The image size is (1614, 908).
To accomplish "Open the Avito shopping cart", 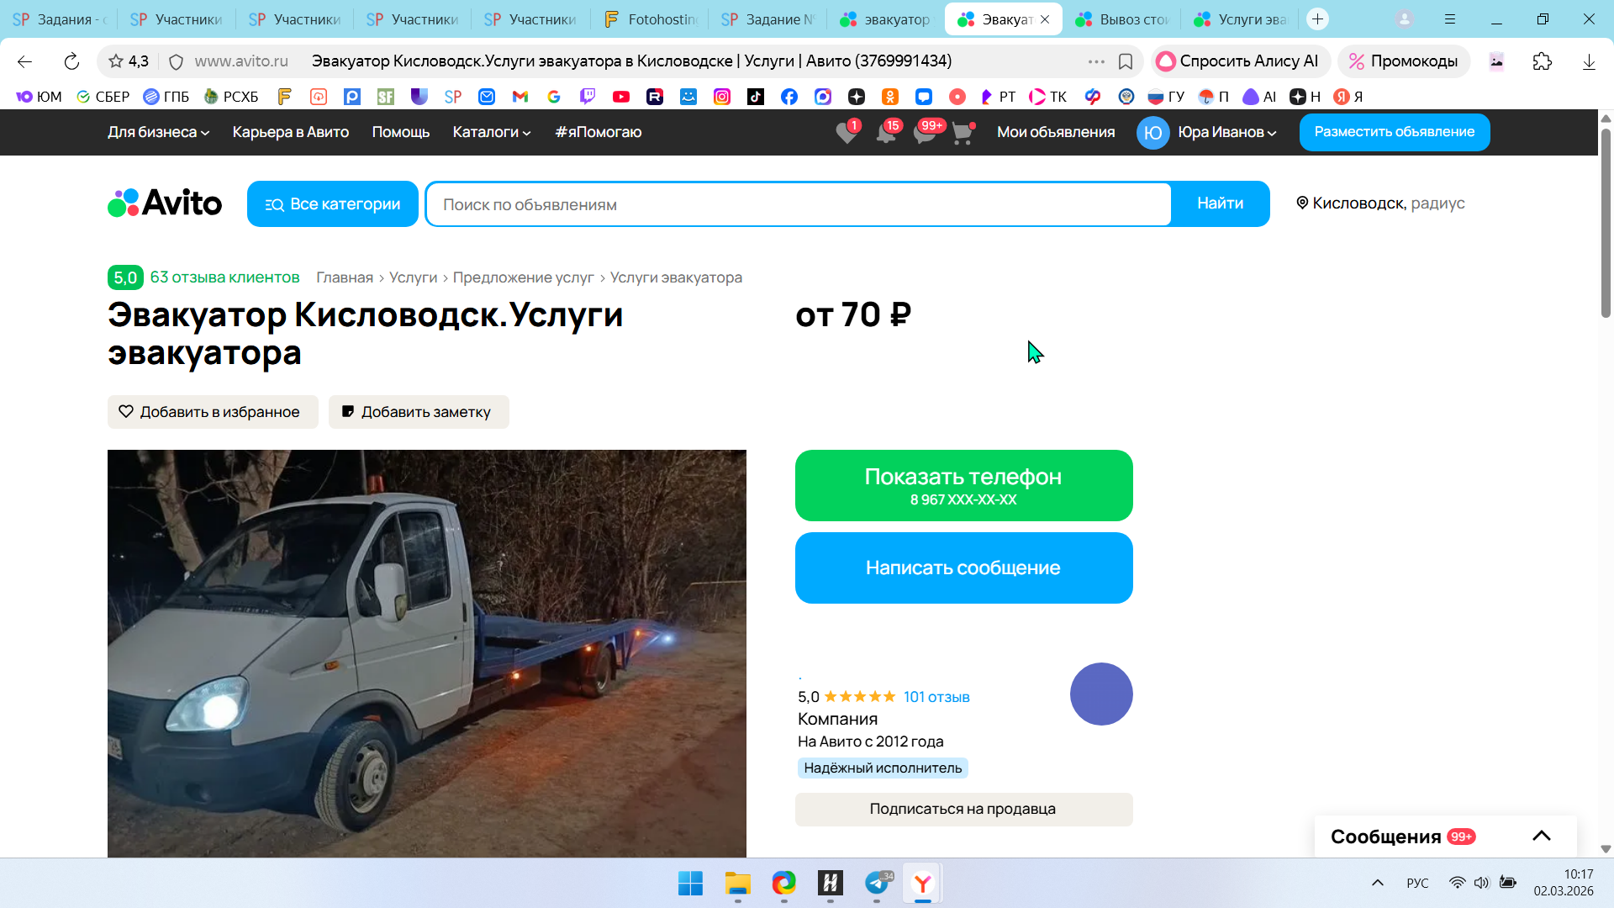I will (963, 133).
